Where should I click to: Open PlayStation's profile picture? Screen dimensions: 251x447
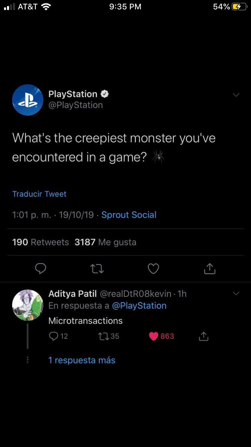coord(27,100)
